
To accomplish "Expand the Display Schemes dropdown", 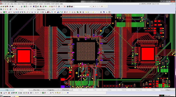I will [x=45, y=9].
